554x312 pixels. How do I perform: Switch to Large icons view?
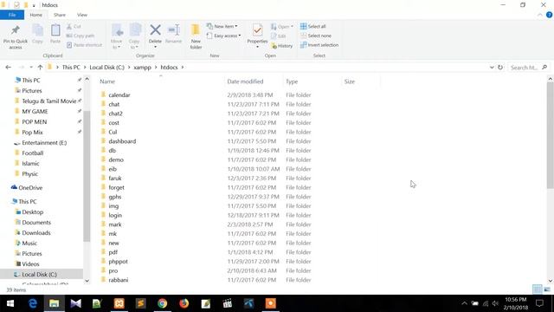[547, 289]
